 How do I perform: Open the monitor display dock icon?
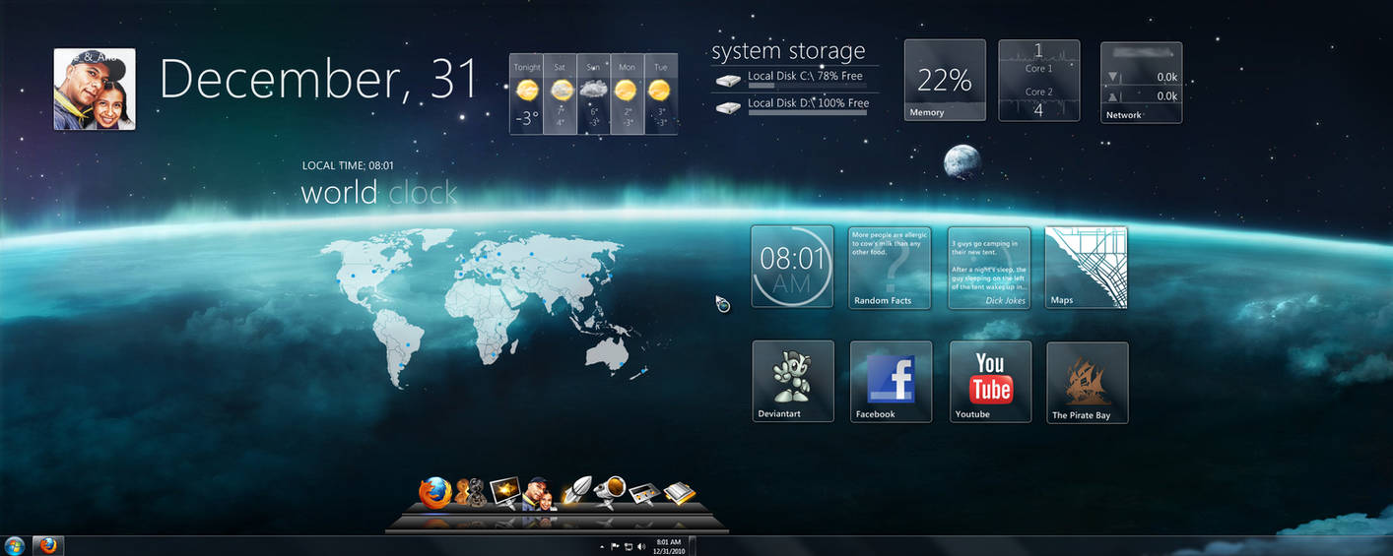tap(504, 492)
